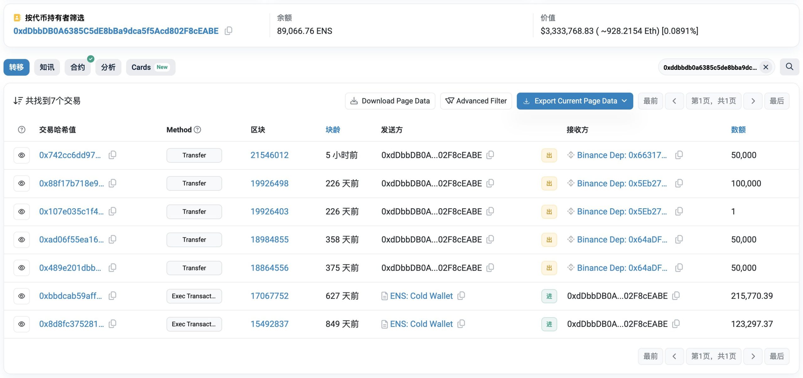Click the search magnifier icon
Image resolution: width=803 pixels, height=378 pixels.
[x=789, y=67]
